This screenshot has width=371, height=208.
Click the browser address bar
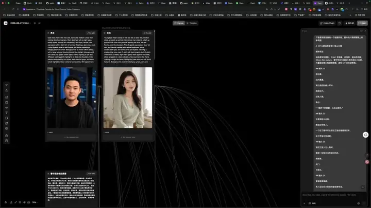[142, 9]
